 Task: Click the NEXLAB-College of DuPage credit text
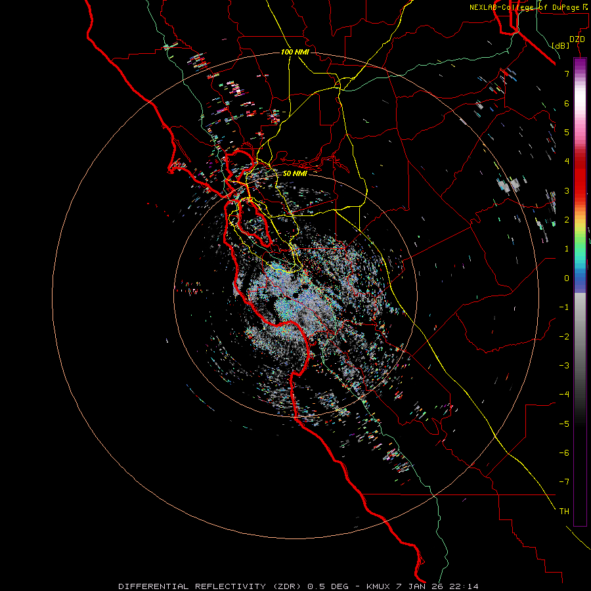tap(529, 7)
